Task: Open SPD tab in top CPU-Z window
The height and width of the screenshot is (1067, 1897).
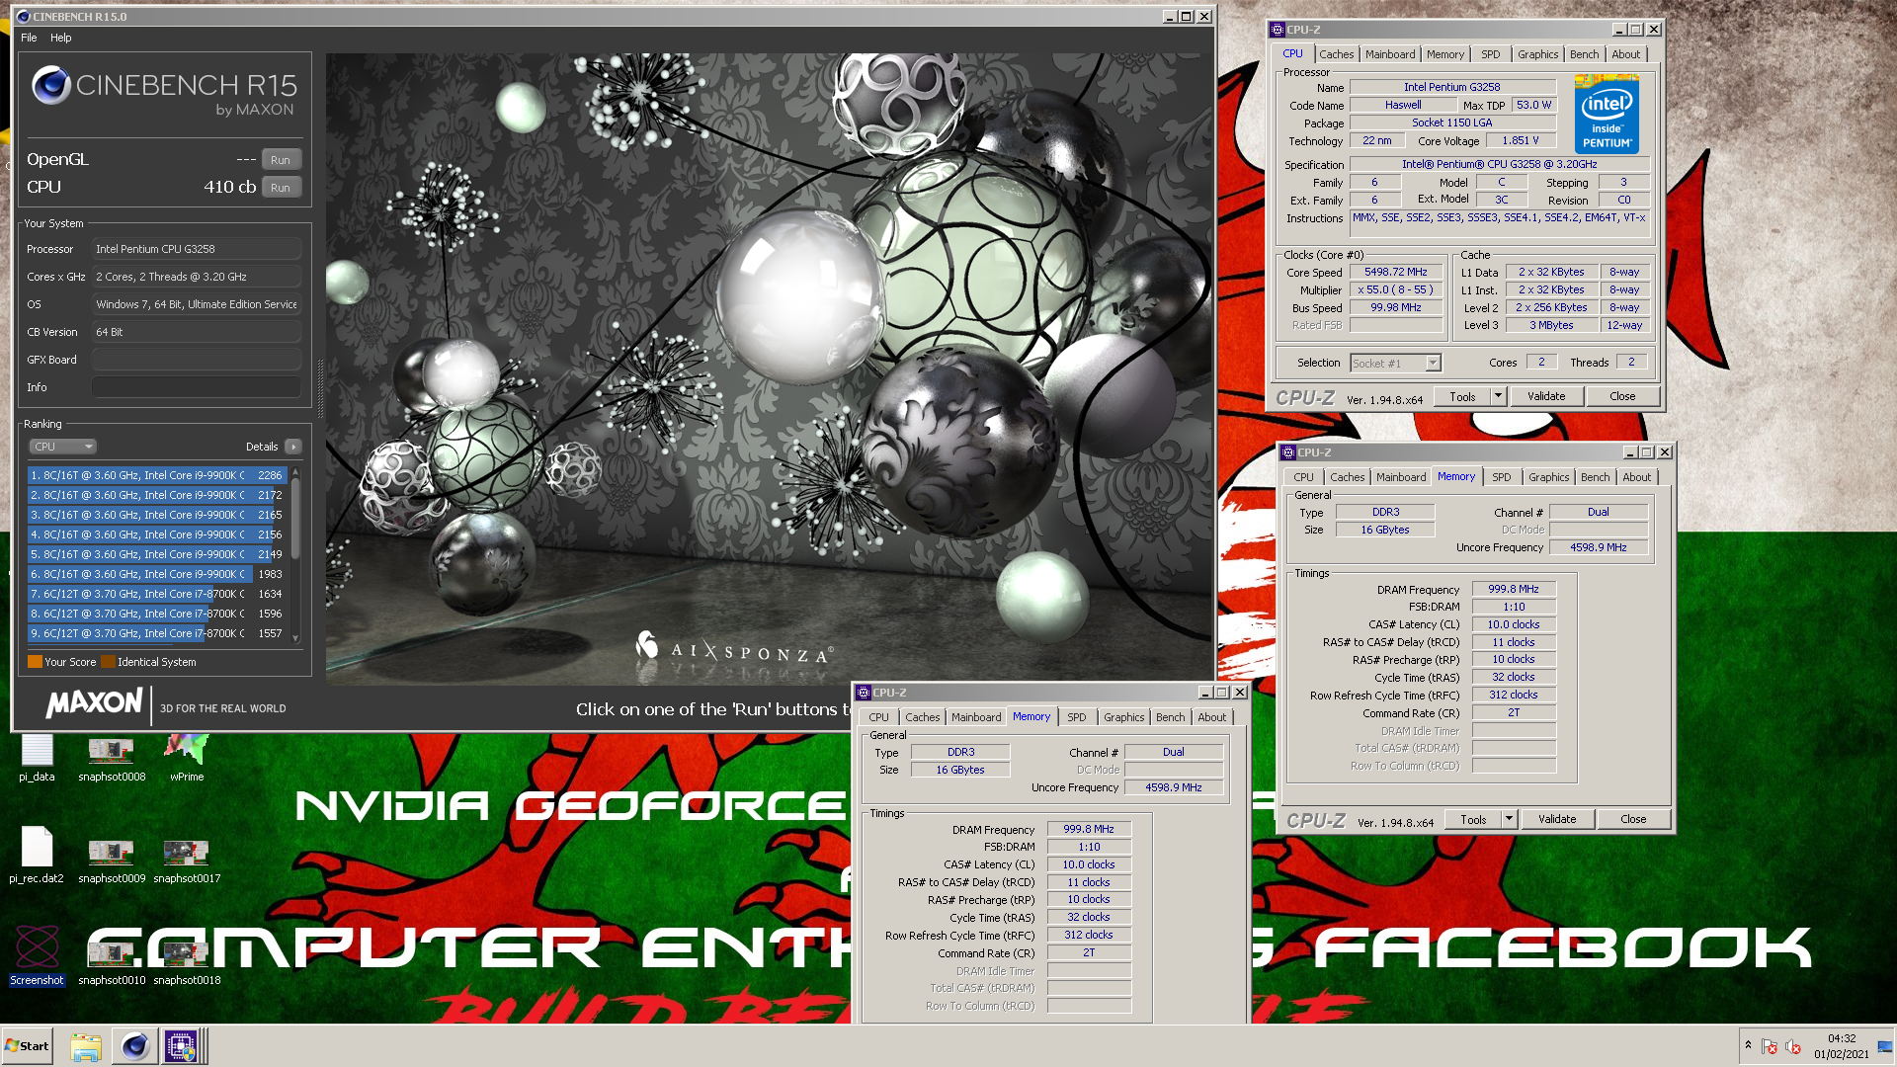Action: pyautogui.click(x=1491, y=54)
